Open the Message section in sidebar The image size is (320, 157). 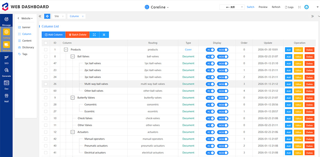click(6, 21)
